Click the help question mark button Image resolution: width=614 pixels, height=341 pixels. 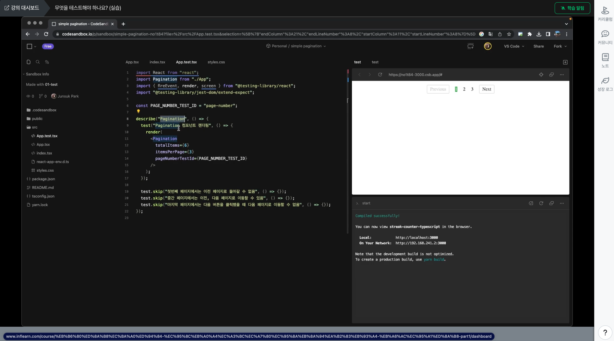[x=605, y=332]
